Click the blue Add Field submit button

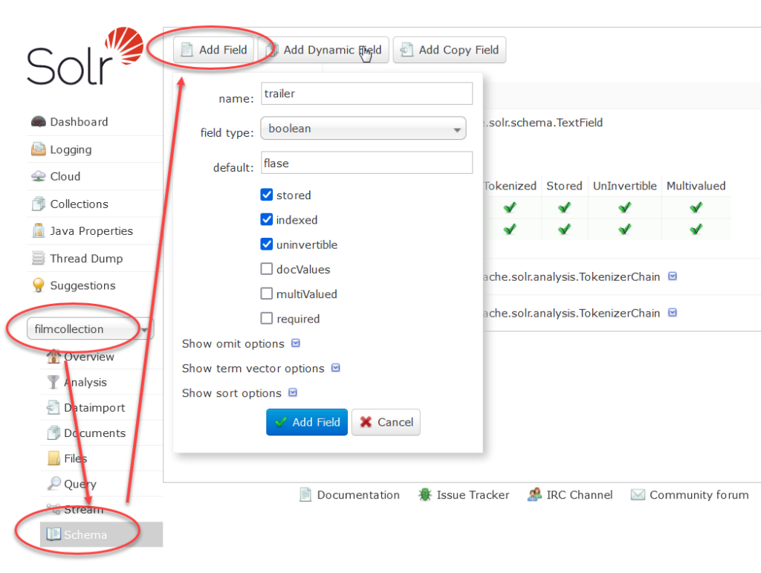click(x=307, y=422)
